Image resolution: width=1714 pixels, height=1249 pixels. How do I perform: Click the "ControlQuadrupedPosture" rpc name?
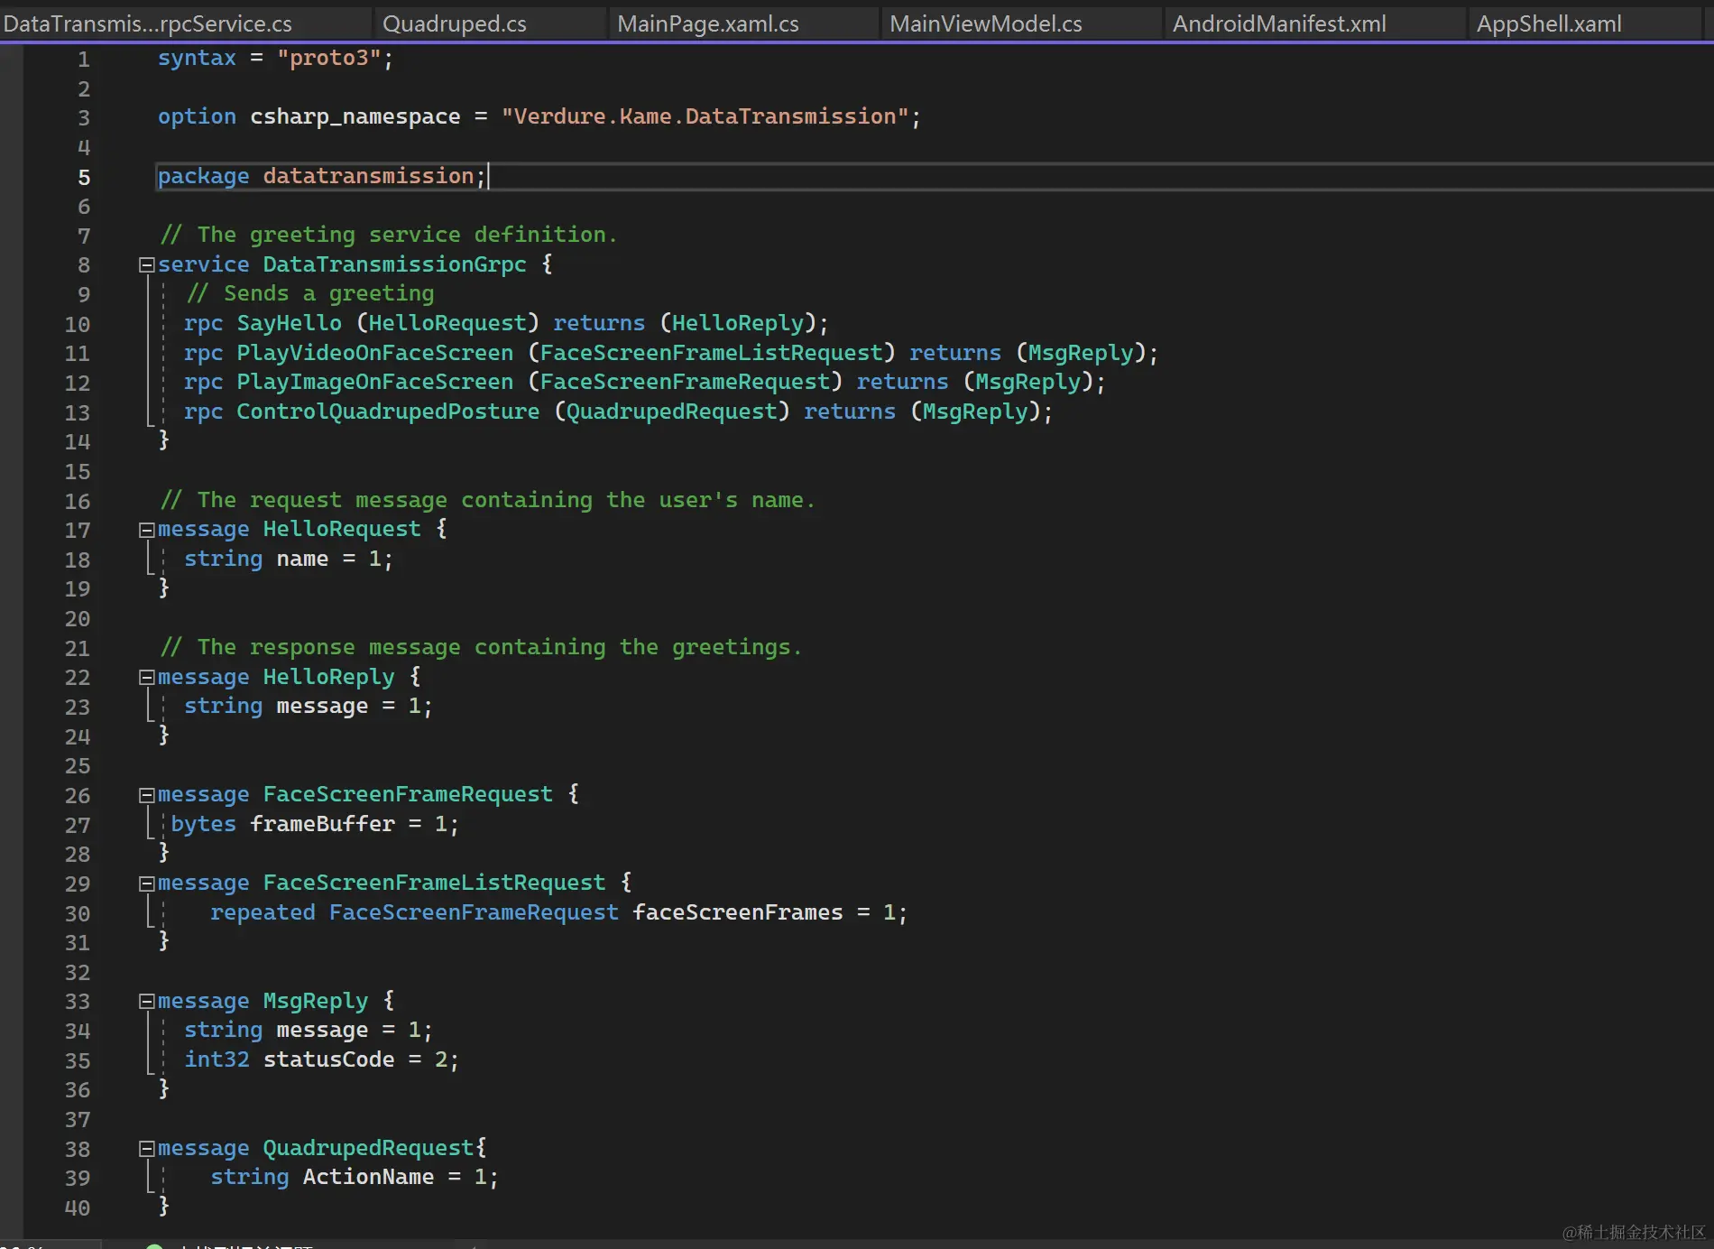(x=388, y=412)
